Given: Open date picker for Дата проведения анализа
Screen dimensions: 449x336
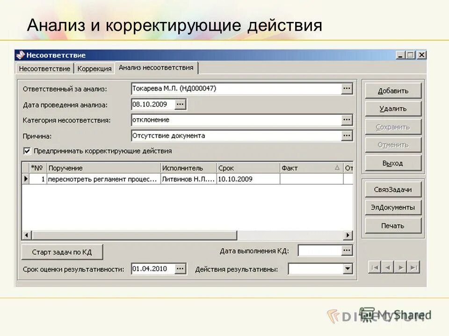Looking at the screenshot, I should [181, 104].
